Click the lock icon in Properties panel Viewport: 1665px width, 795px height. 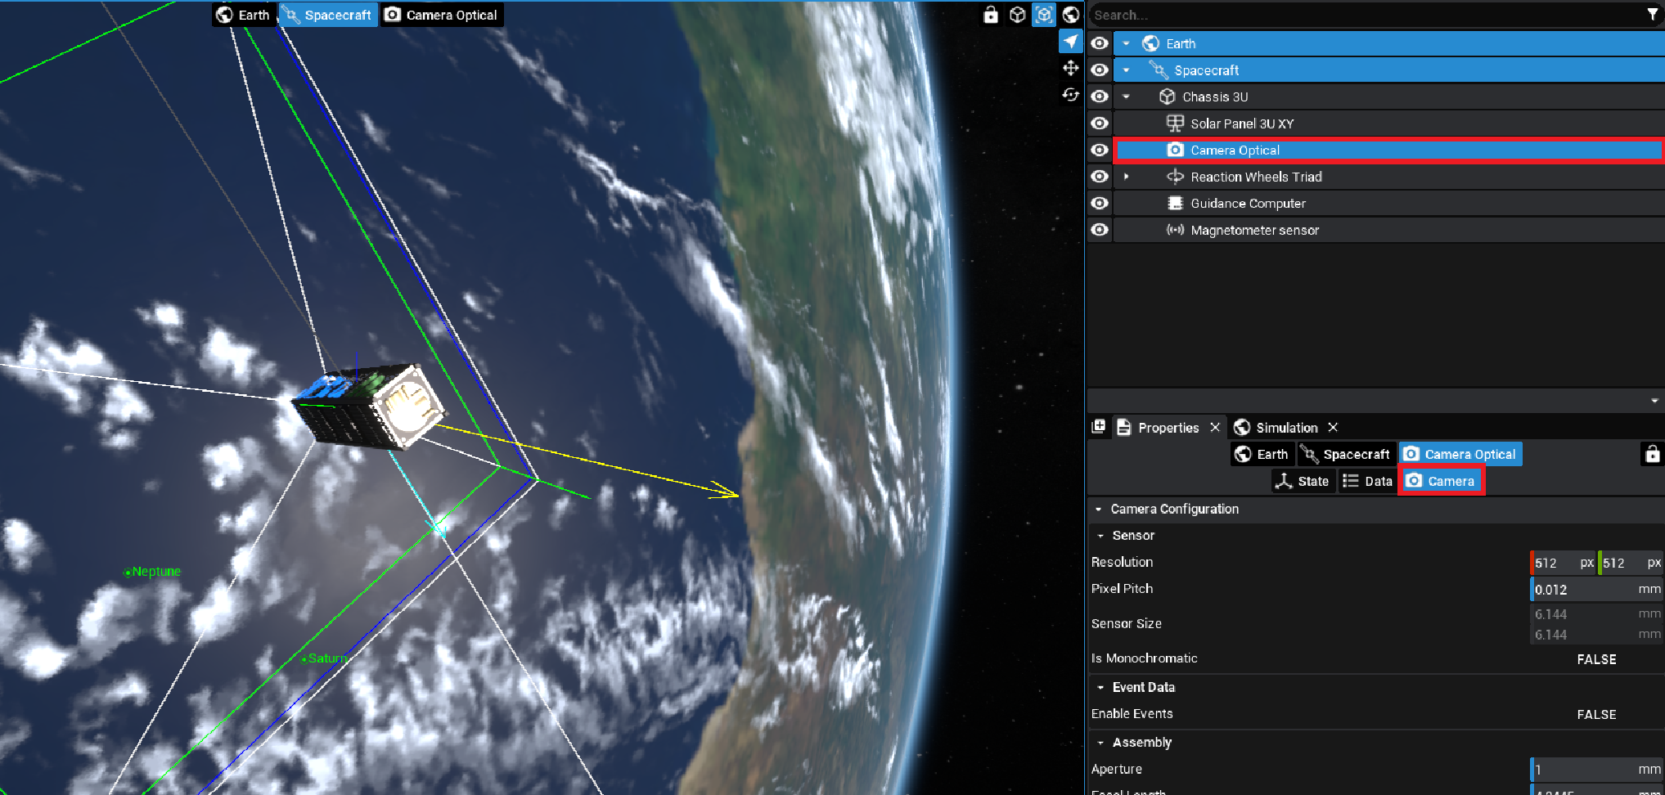click(x=1652, y=454)
